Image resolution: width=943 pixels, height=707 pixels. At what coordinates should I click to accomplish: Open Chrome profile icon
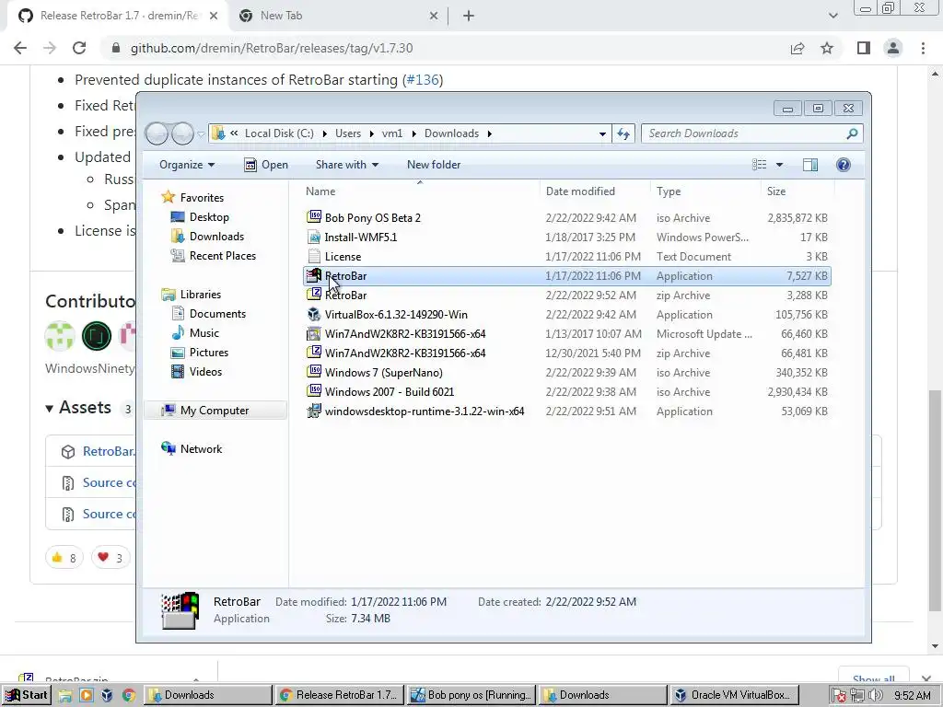(x=893, y=48)
